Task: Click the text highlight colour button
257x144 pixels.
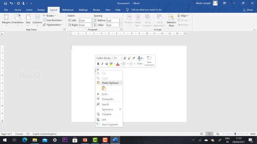Action: click(x=111, y=64)
